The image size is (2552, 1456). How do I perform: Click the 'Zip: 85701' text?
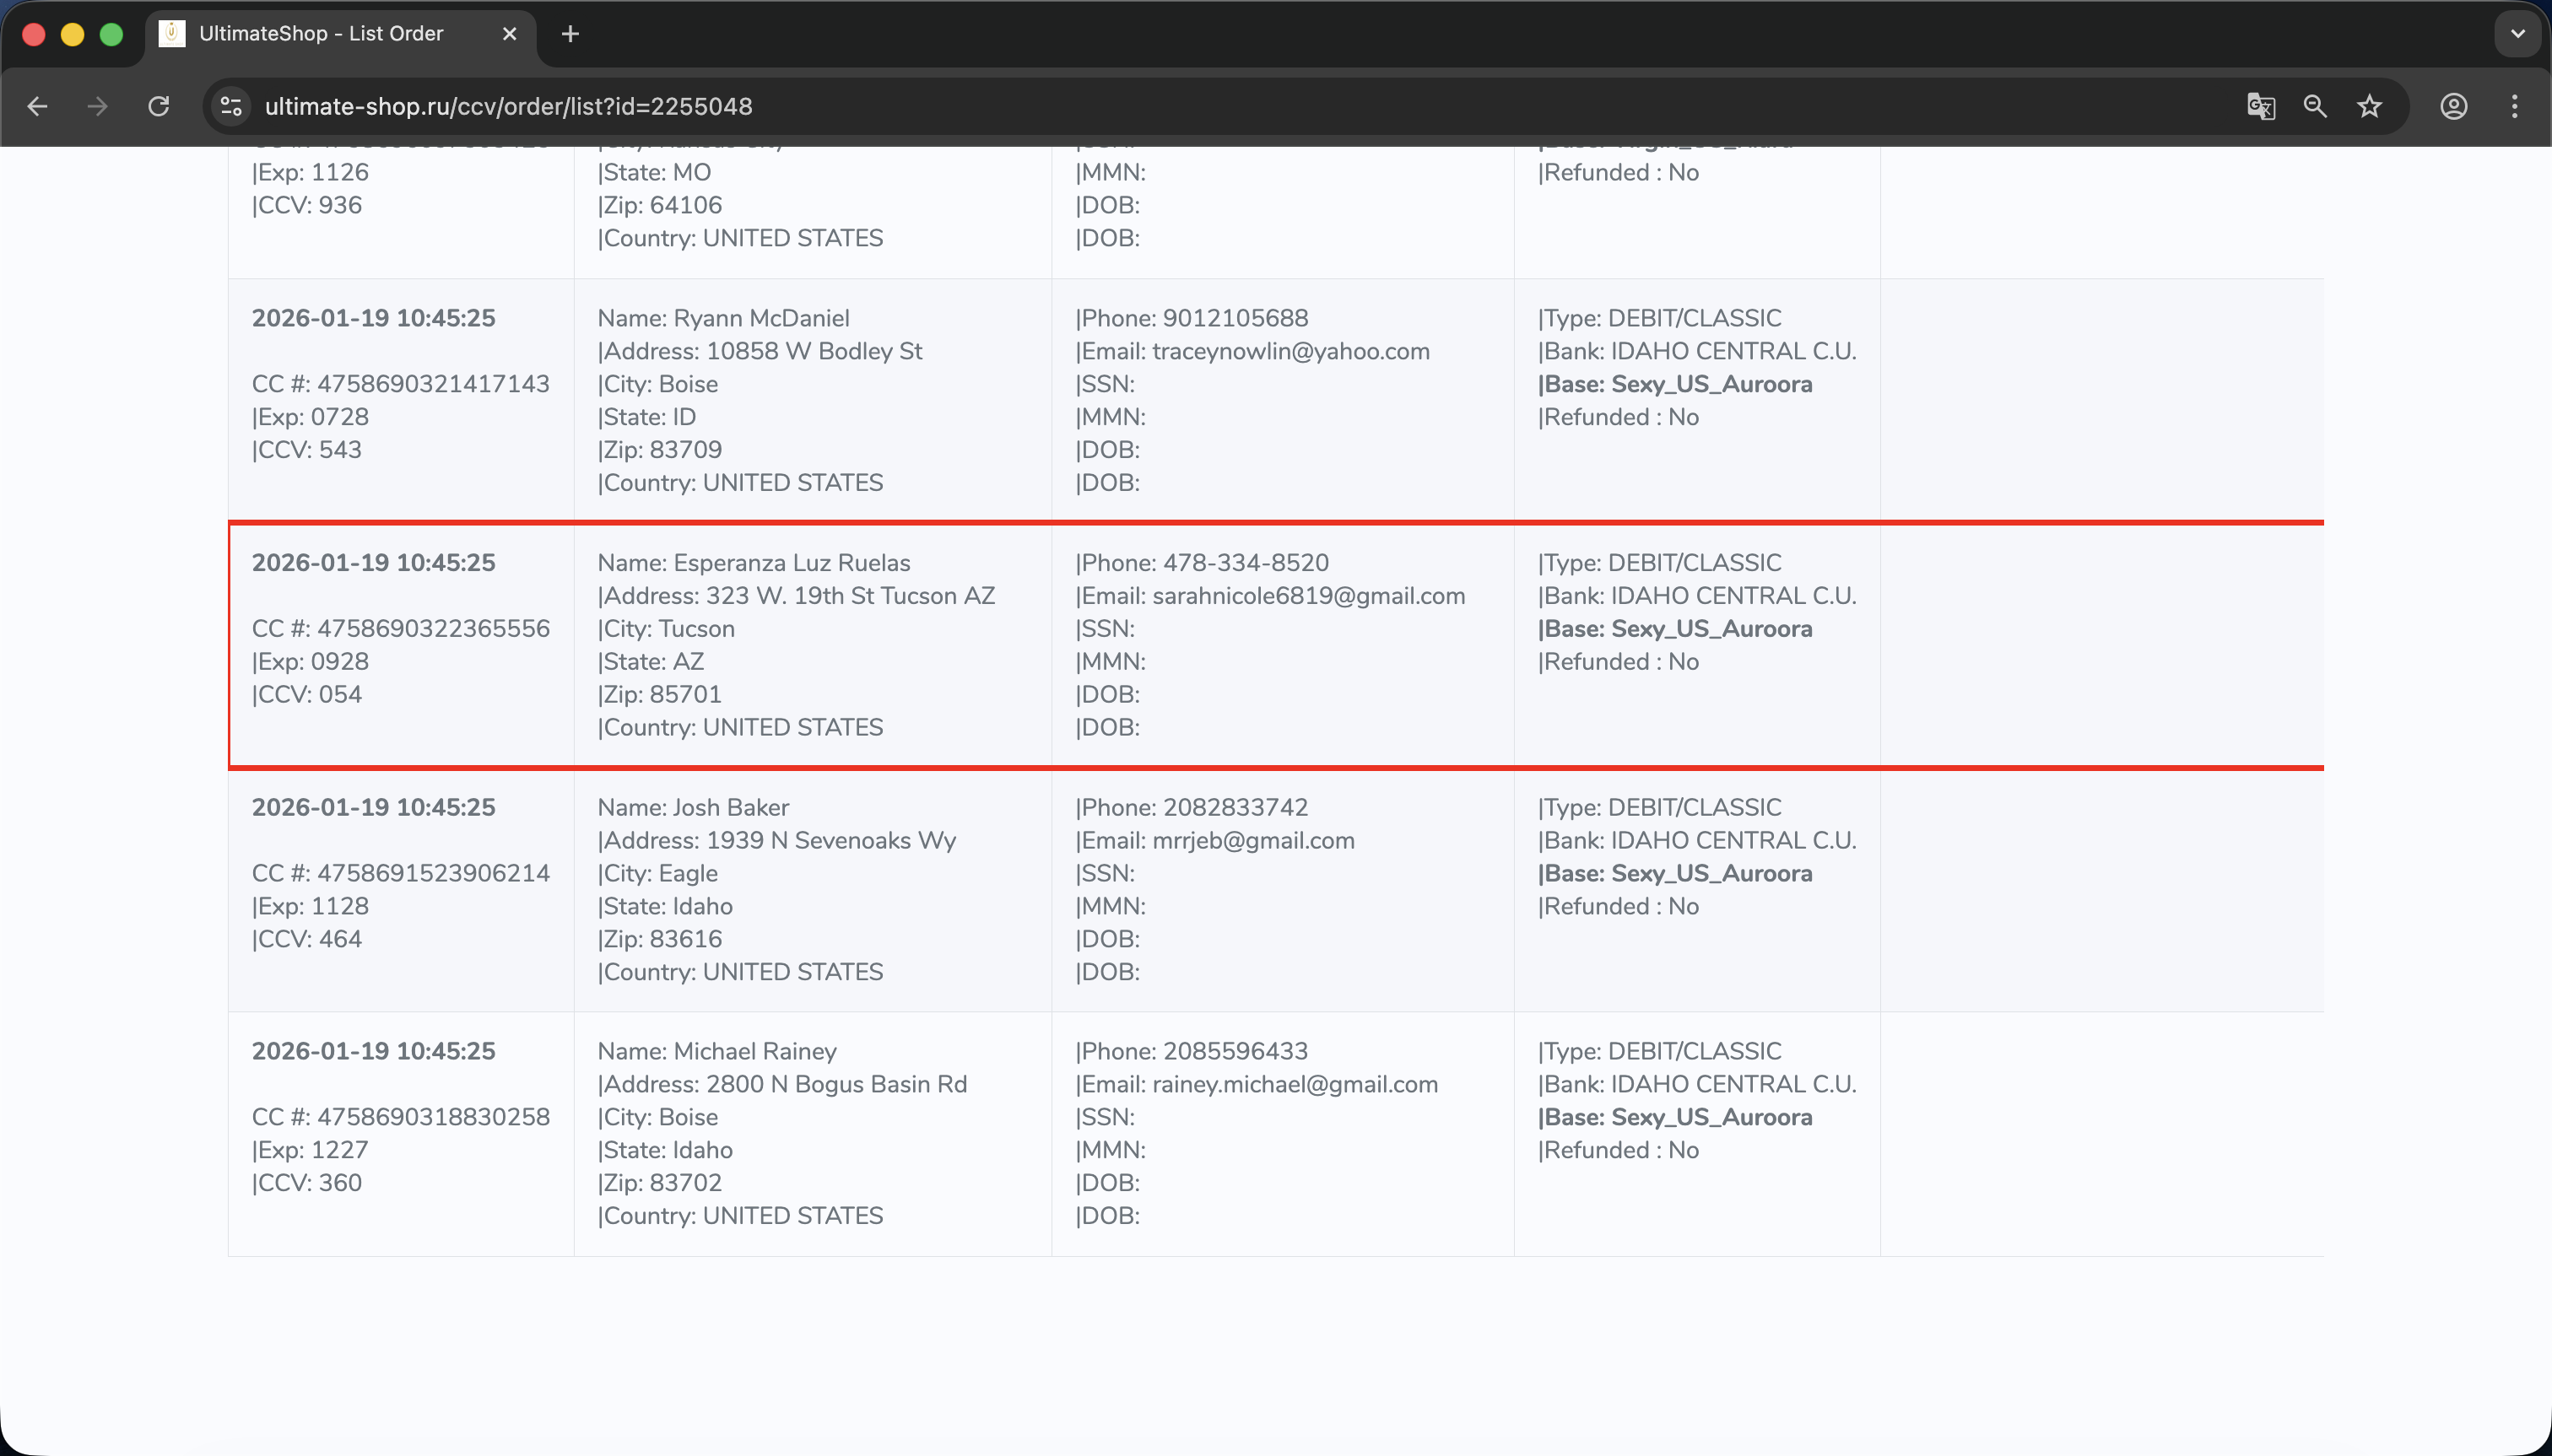click(x=659, y=694)
